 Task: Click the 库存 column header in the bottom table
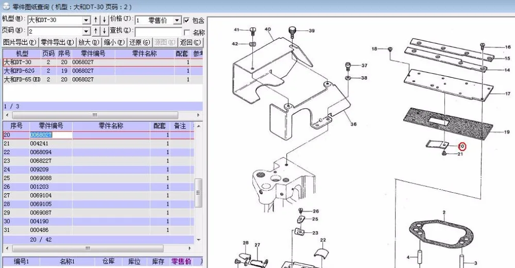click(158, 261)
